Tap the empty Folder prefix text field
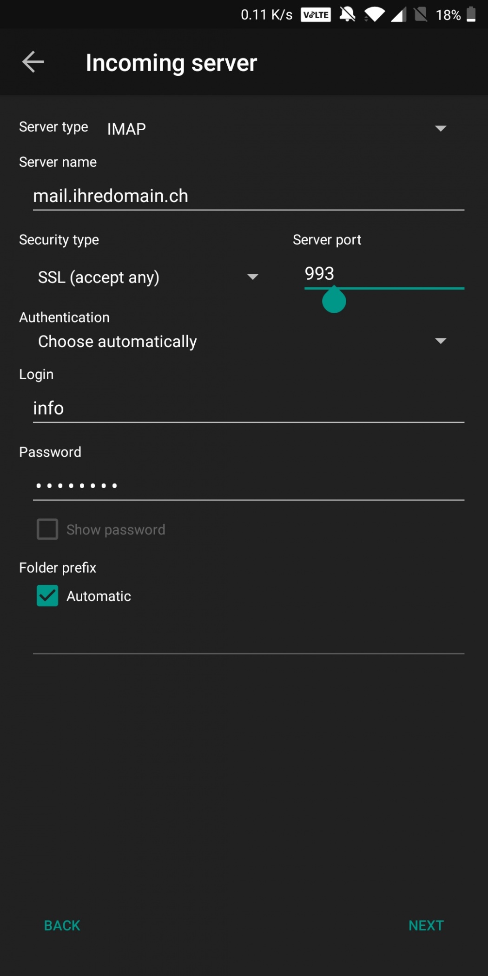This screenshot has height=976, width=488. click(x=248, y=639)
